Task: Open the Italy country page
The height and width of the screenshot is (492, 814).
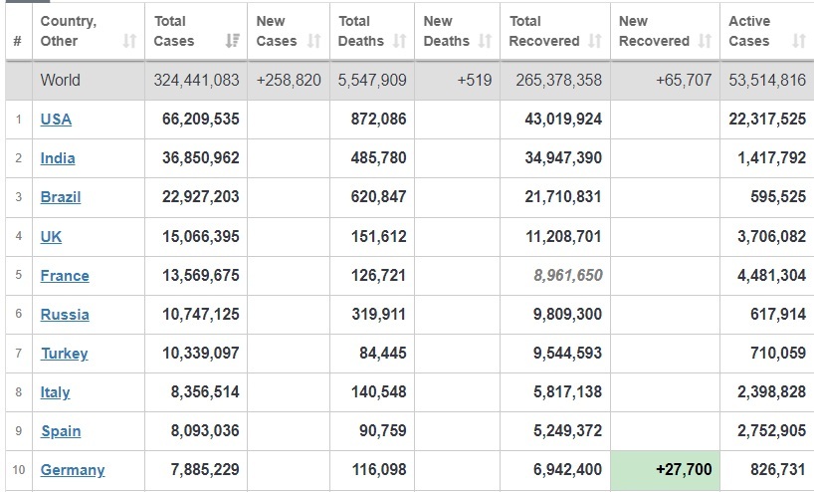Action: pos(55,392)
